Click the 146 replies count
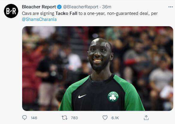This screenshot has height=124, width=175. pos(34,118)
